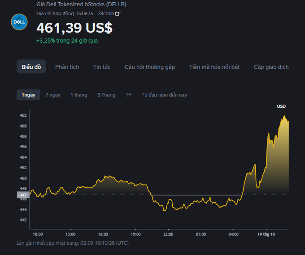Click the last page update timestamp text
This screenshot has height=255, width=305.
73,243
